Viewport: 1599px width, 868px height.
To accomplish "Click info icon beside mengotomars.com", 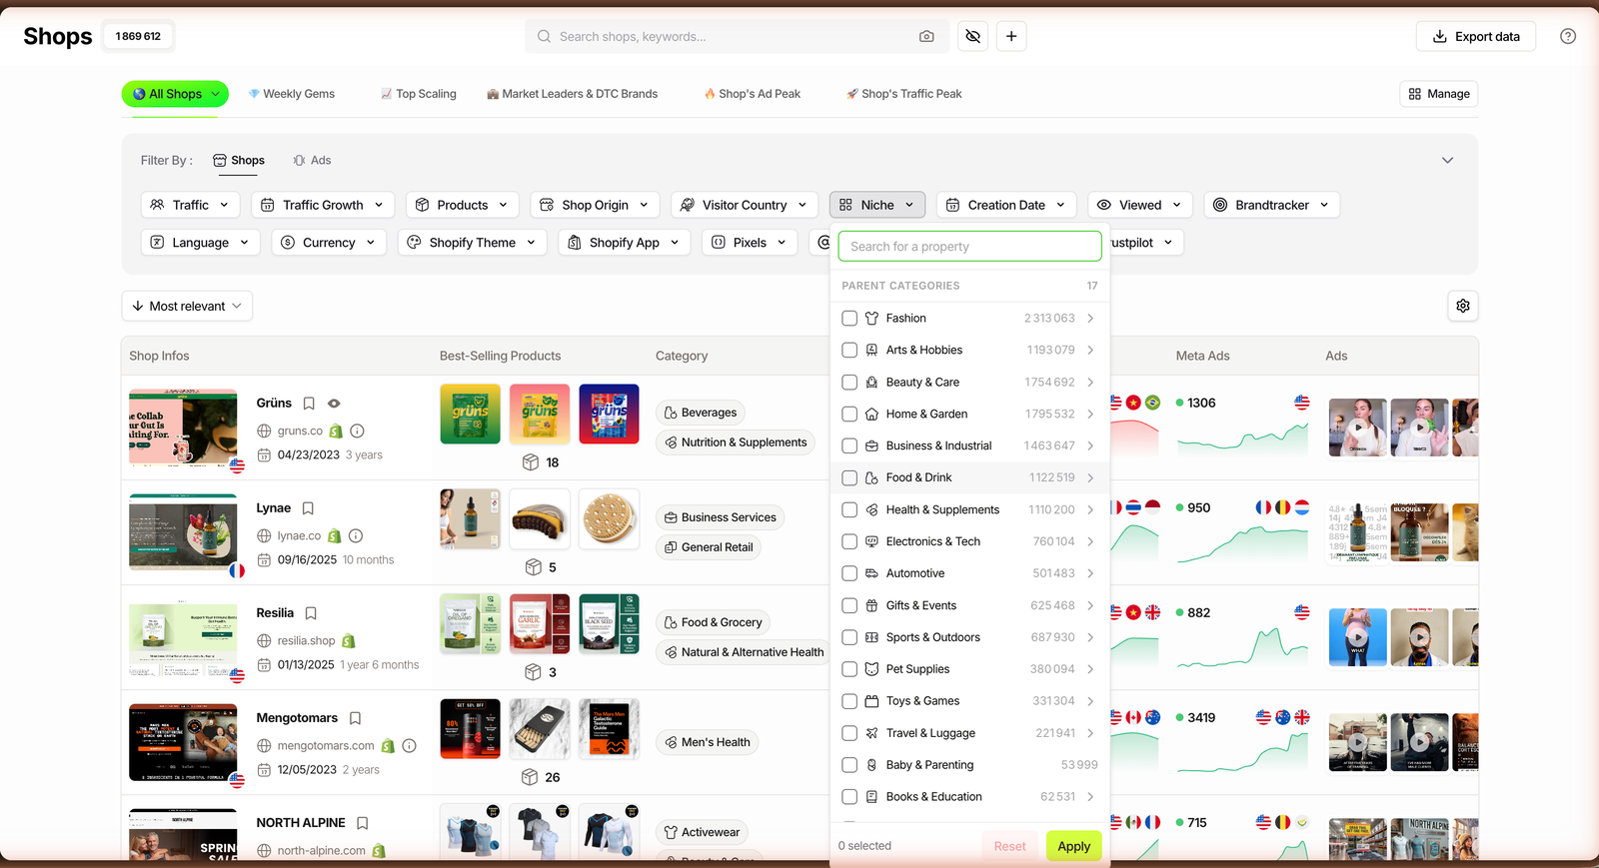I will click(x=409, y=746).
